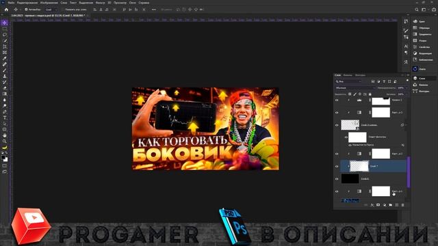Toggle layer filtering switch in Layers panel
438x246 pixels.
407,81
